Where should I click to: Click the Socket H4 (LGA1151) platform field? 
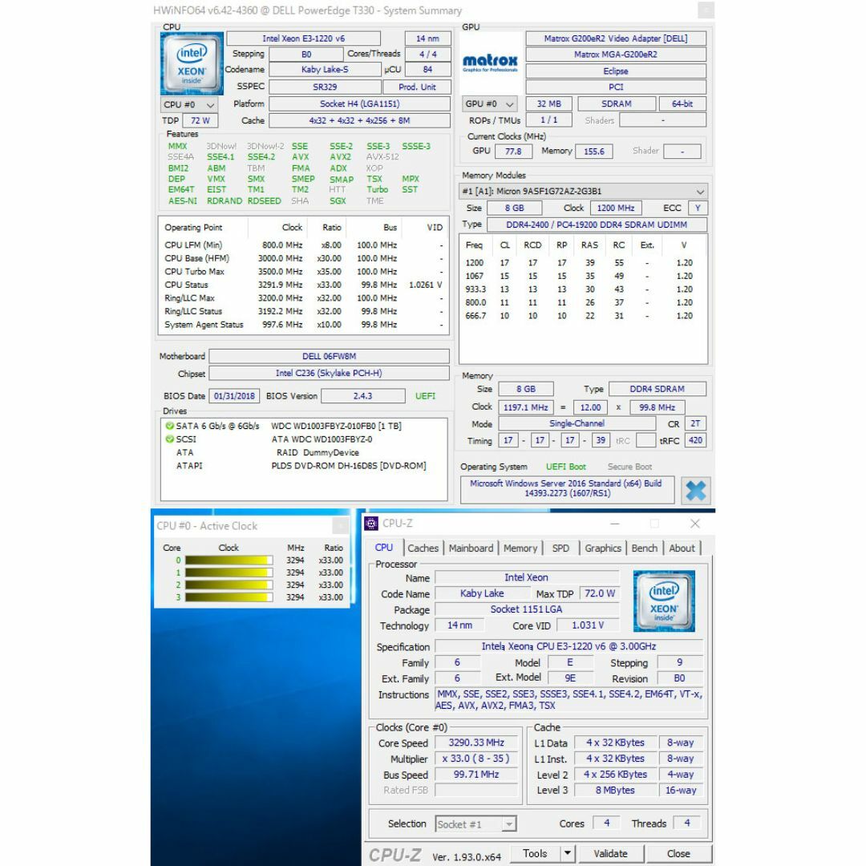359,103
